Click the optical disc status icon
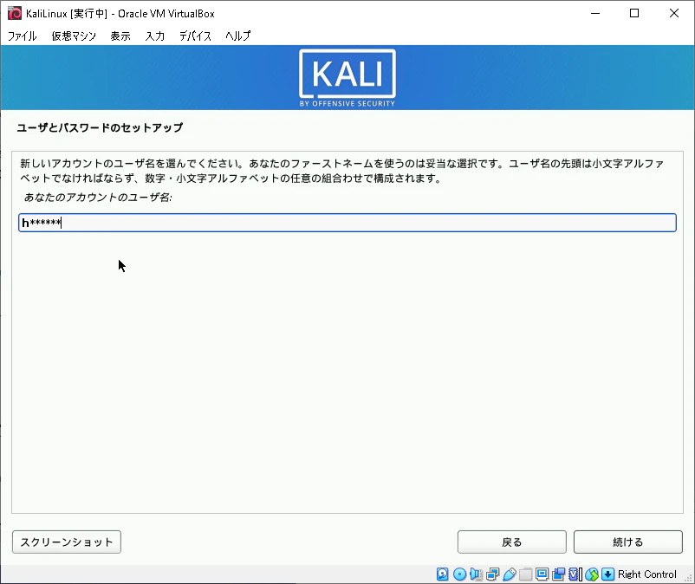The image size is (695, 584). (x=459, y=574)
